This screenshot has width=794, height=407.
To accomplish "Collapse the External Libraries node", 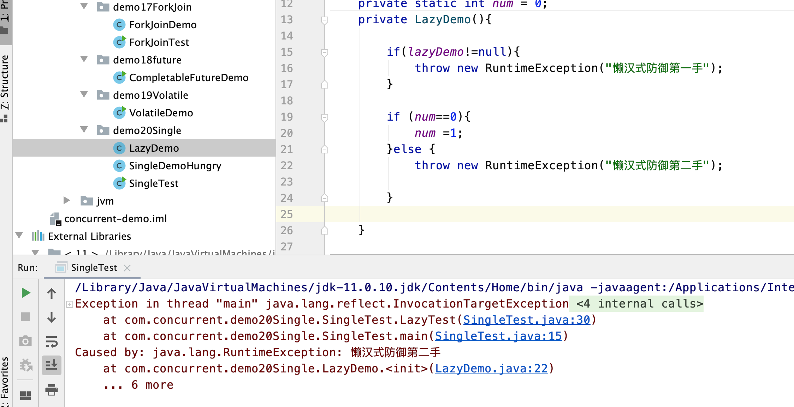I will click(x=19, y=235).
